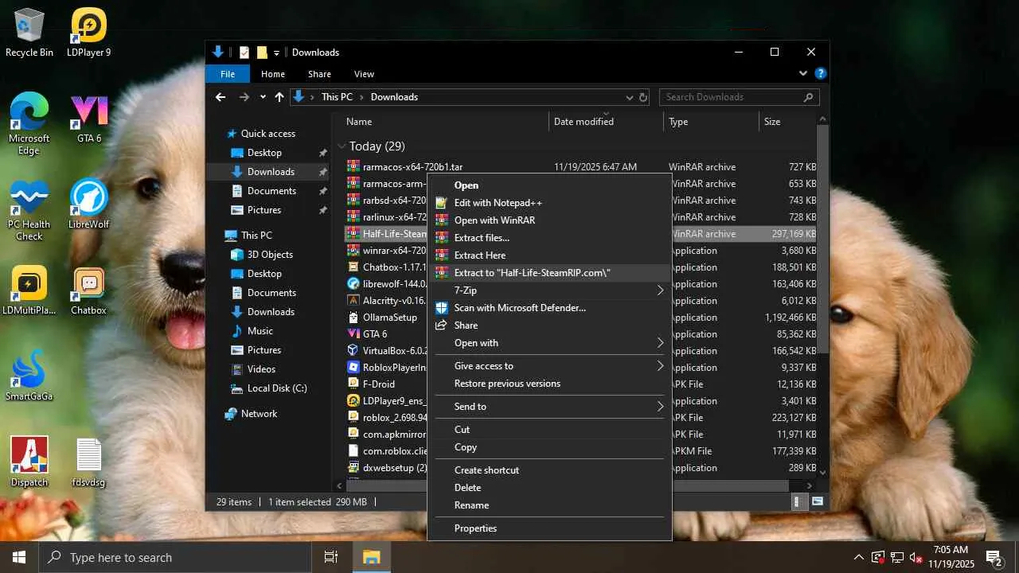This screenshot has height=573, width=1019.
Task: Open recent locations dropdown arrow
Action: pos(263,97)
